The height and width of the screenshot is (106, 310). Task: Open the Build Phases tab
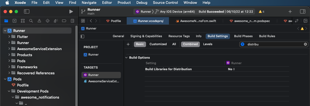click(x=243, y=36)
